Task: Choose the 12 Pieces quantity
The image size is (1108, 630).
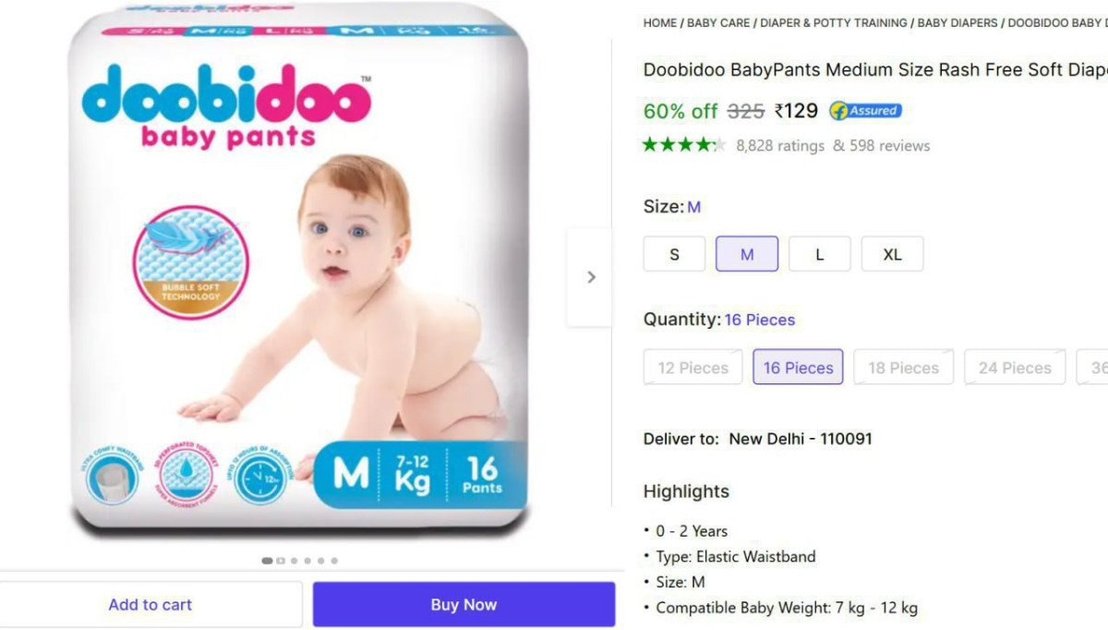Action: [692, 367]
